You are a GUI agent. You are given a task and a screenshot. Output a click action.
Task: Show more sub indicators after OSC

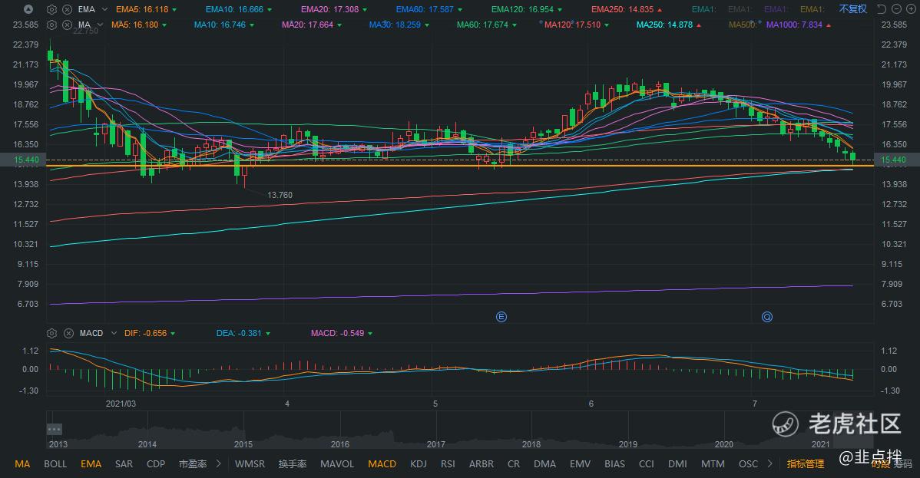pyautogui.click(x=769, y=463)
